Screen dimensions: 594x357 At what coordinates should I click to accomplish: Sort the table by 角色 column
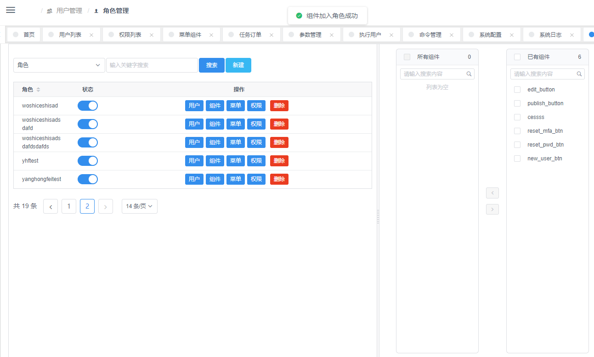[x=39, y=90]
